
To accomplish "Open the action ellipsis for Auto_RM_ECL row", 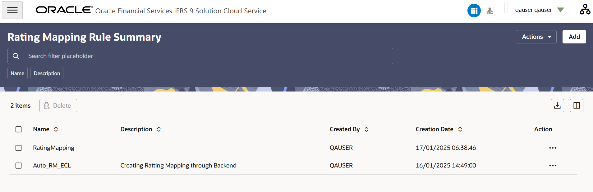I will (x=553, y=166).
